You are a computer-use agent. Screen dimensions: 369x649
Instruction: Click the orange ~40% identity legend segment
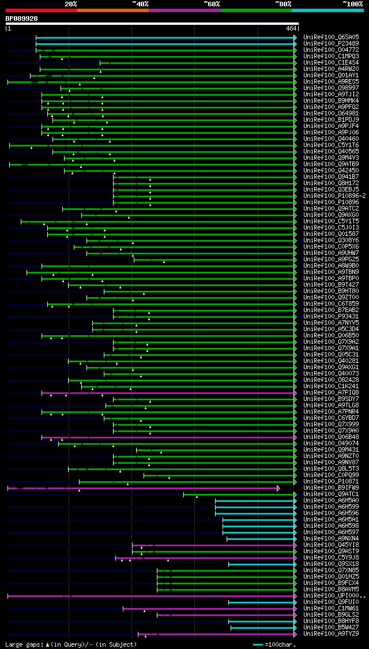click(x=113, y=10)
